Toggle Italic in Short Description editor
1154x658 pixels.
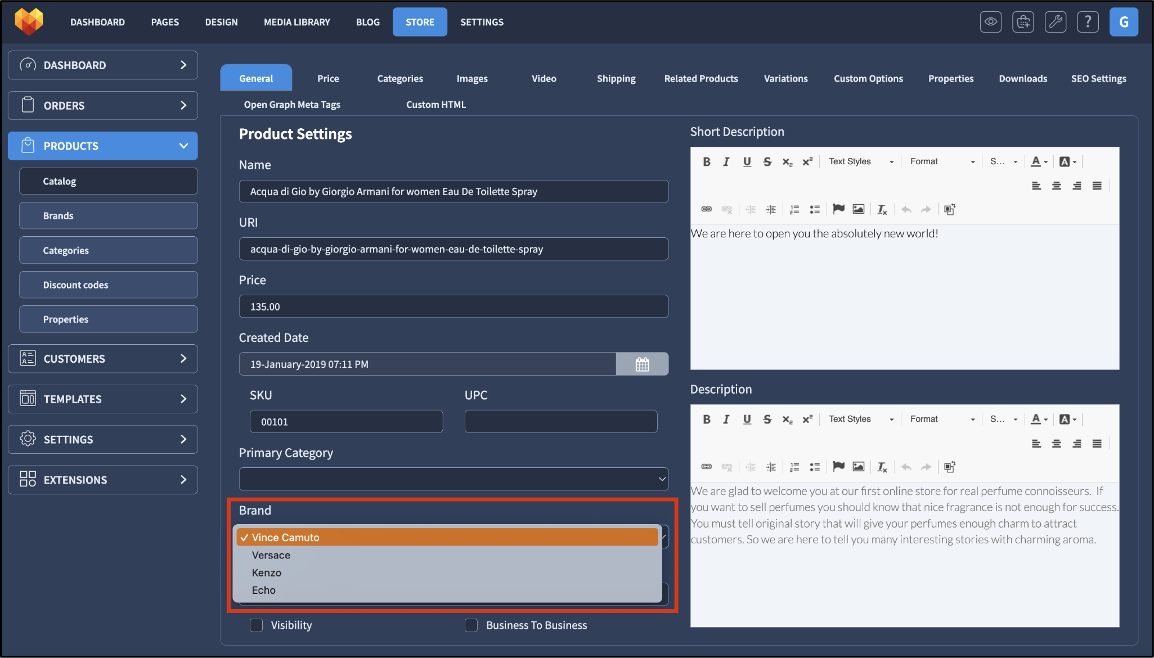726,162
